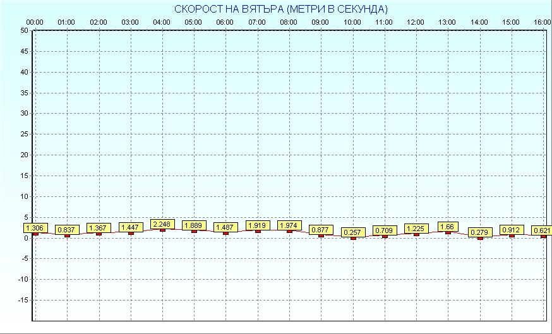The width and height of the screenshot is (552, 334).
Task: Select the 1.974 data value label
Action: [x=289, y=225]
